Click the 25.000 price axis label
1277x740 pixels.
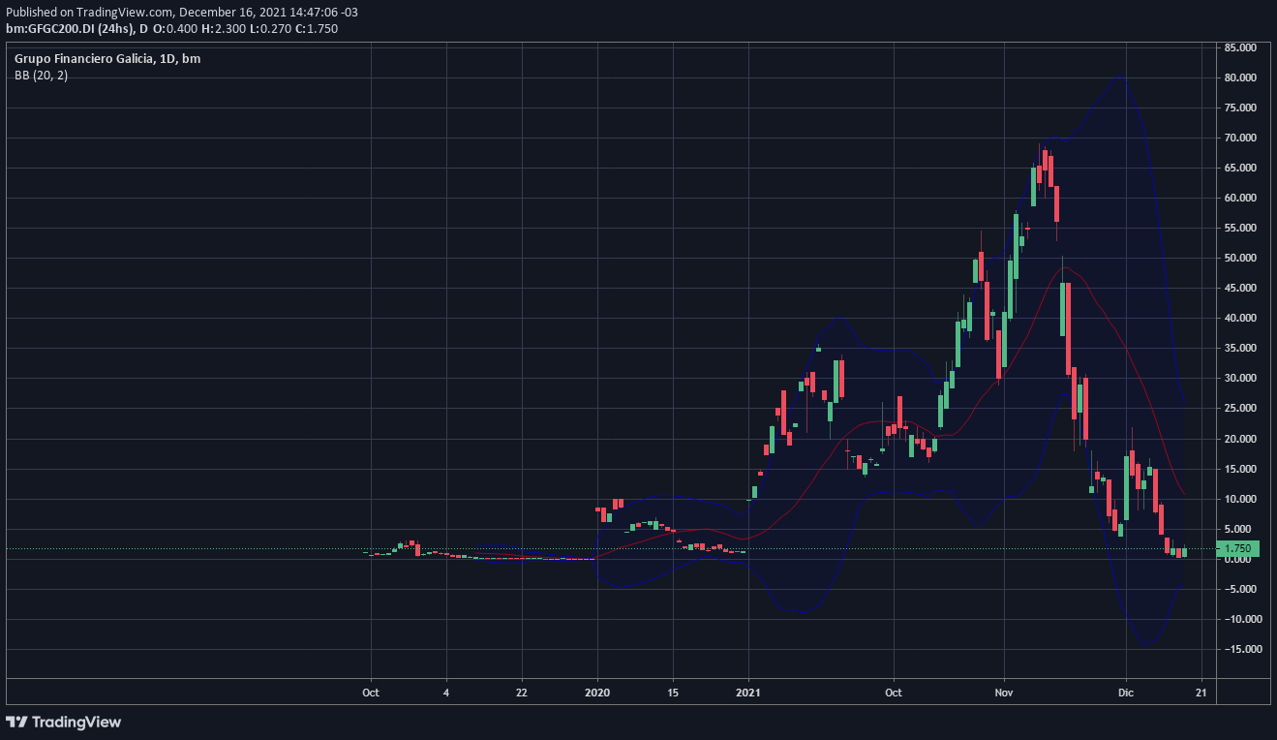tap(1241, 409)
